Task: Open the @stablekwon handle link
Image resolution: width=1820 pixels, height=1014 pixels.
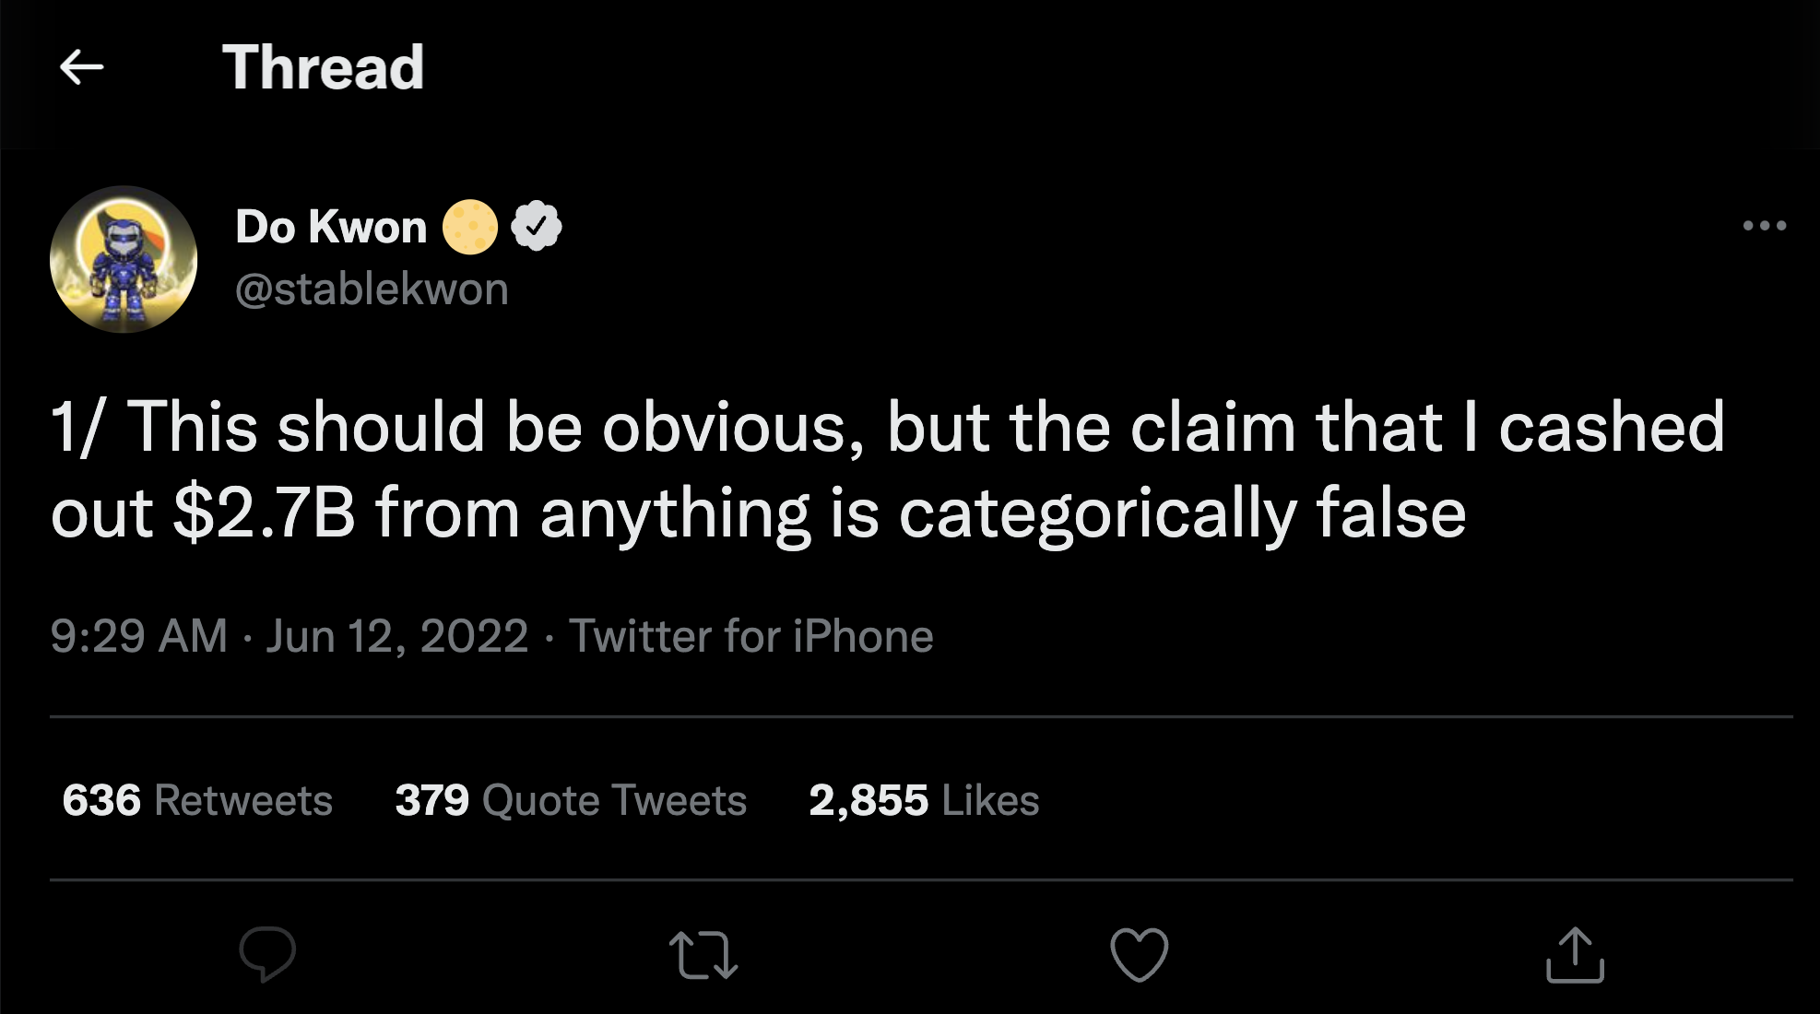Action: tap(372, 289)
